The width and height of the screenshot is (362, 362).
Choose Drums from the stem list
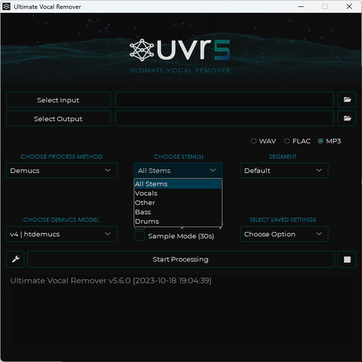point(178,221)
